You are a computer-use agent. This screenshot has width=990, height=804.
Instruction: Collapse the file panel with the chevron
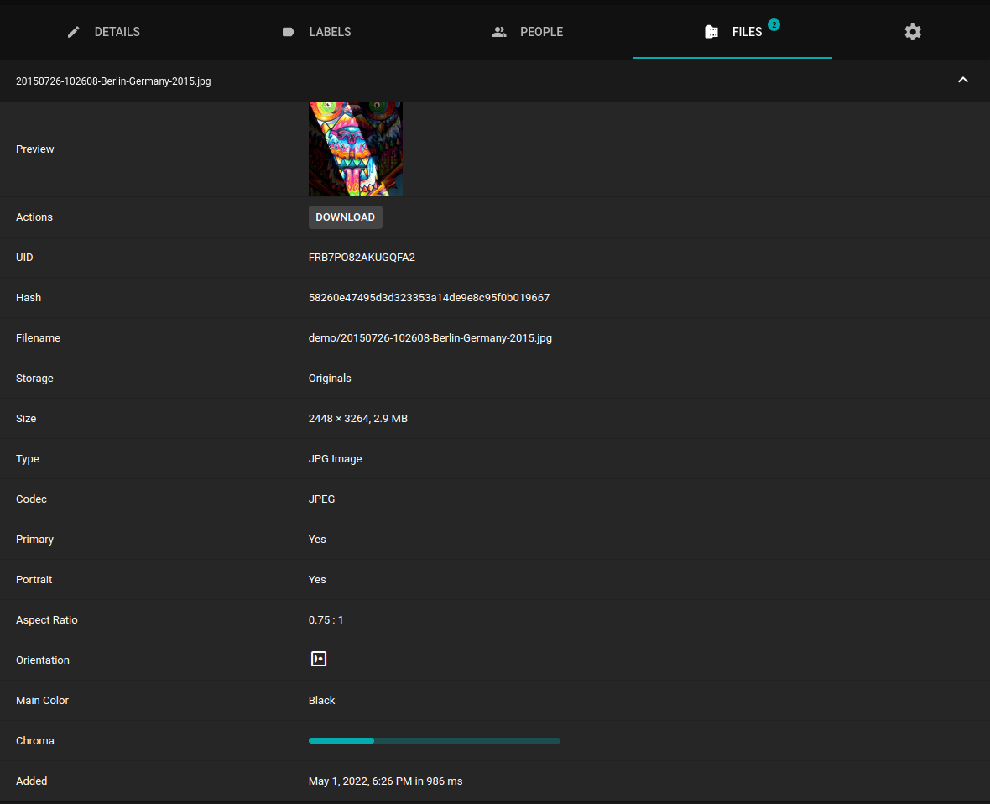pos(963,80)
